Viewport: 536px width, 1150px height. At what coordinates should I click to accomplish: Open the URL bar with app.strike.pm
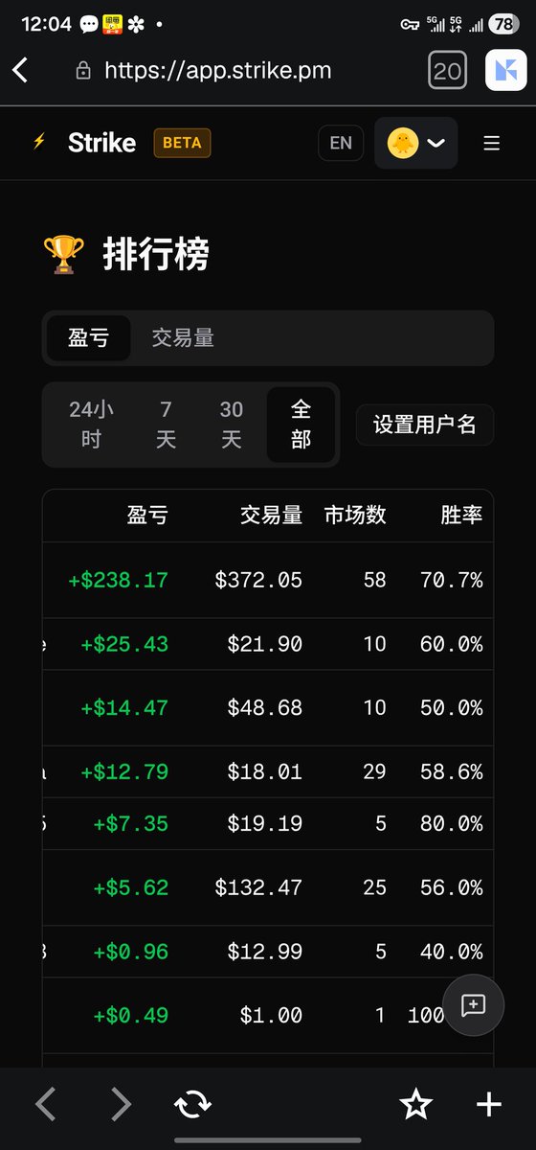pyautogui.click(x=218, y=70)
